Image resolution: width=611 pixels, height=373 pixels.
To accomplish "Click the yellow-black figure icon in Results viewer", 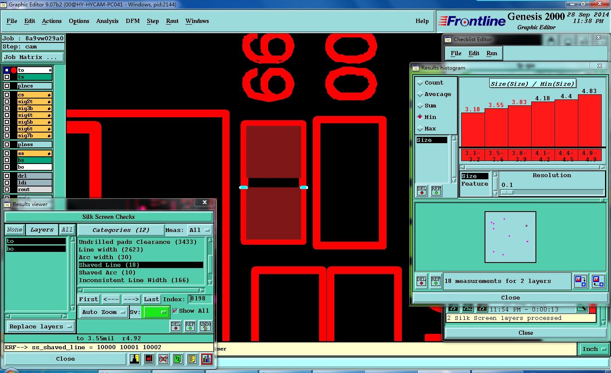I will (135, 359).
